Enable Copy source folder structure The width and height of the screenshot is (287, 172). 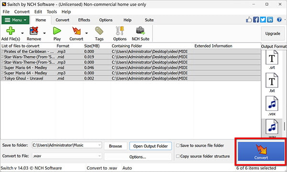(x=177, y=156)
